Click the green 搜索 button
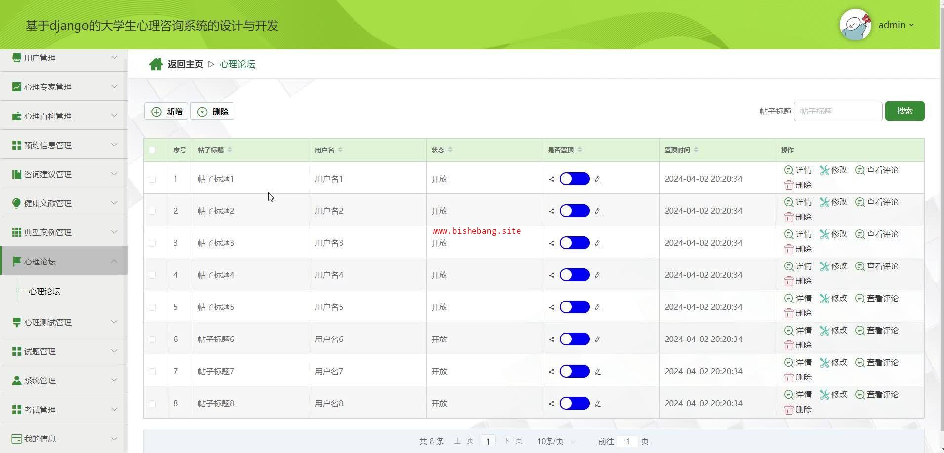The height and width of the screenshot is (453, 944). 904,111
